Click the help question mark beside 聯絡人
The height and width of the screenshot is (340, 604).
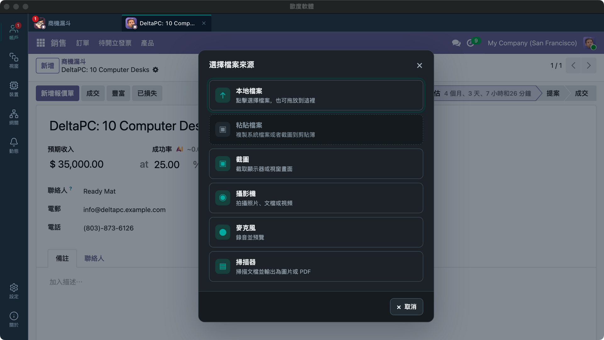click(x=70, y=189)
